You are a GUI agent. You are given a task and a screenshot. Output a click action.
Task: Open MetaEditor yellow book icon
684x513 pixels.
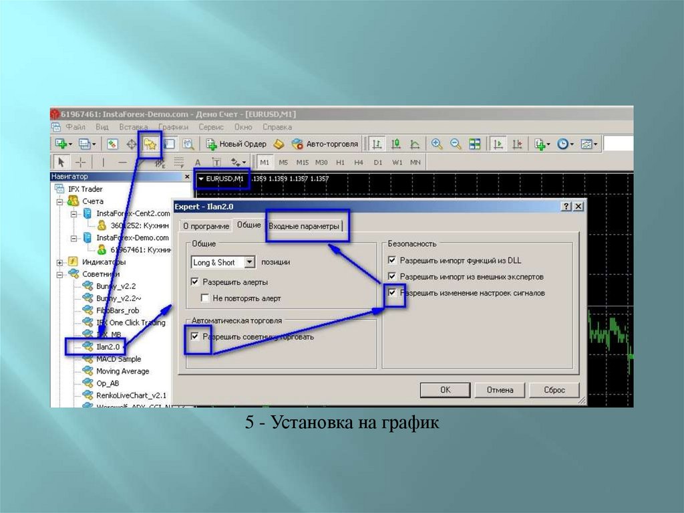pyautogui.click(x=279, y=144)
